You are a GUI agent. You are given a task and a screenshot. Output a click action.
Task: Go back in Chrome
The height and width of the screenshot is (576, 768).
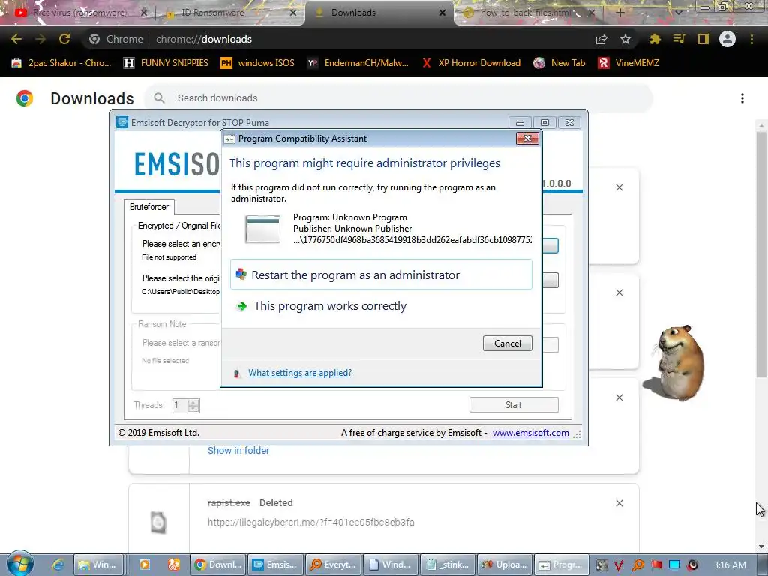point(16,39)
